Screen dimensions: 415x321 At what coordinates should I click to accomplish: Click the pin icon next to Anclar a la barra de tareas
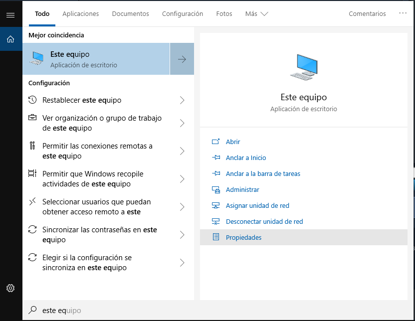click(x=216, y=173)
